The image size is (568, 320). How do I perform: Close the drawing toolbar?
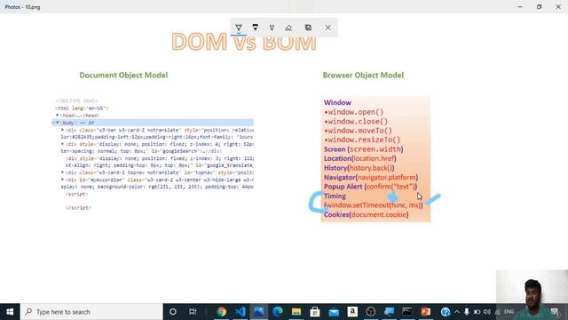click(x=327, y=28)
